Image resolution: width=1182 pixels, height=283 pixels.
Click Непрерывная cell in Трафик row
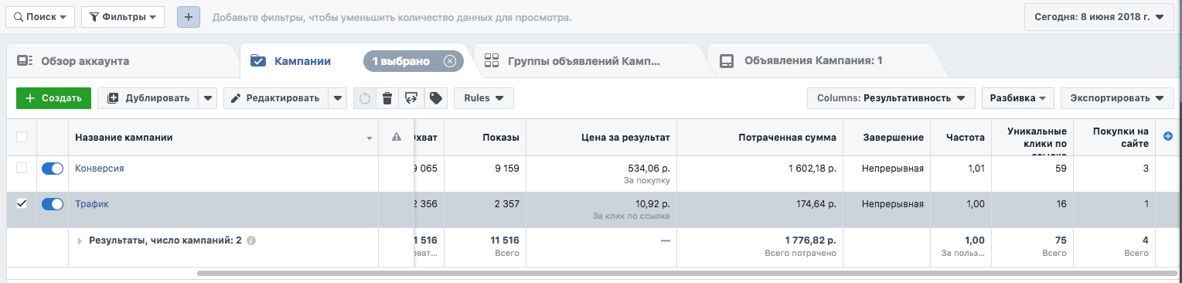coord(887,210)
